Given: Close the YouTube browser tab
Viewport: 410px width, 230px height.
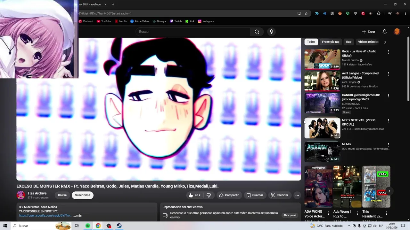Looking at the screenshot, I should (105, 4).
